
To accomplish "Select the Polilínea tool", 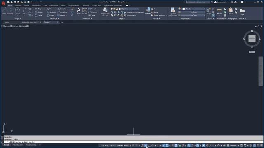I will tap(10, 11).
